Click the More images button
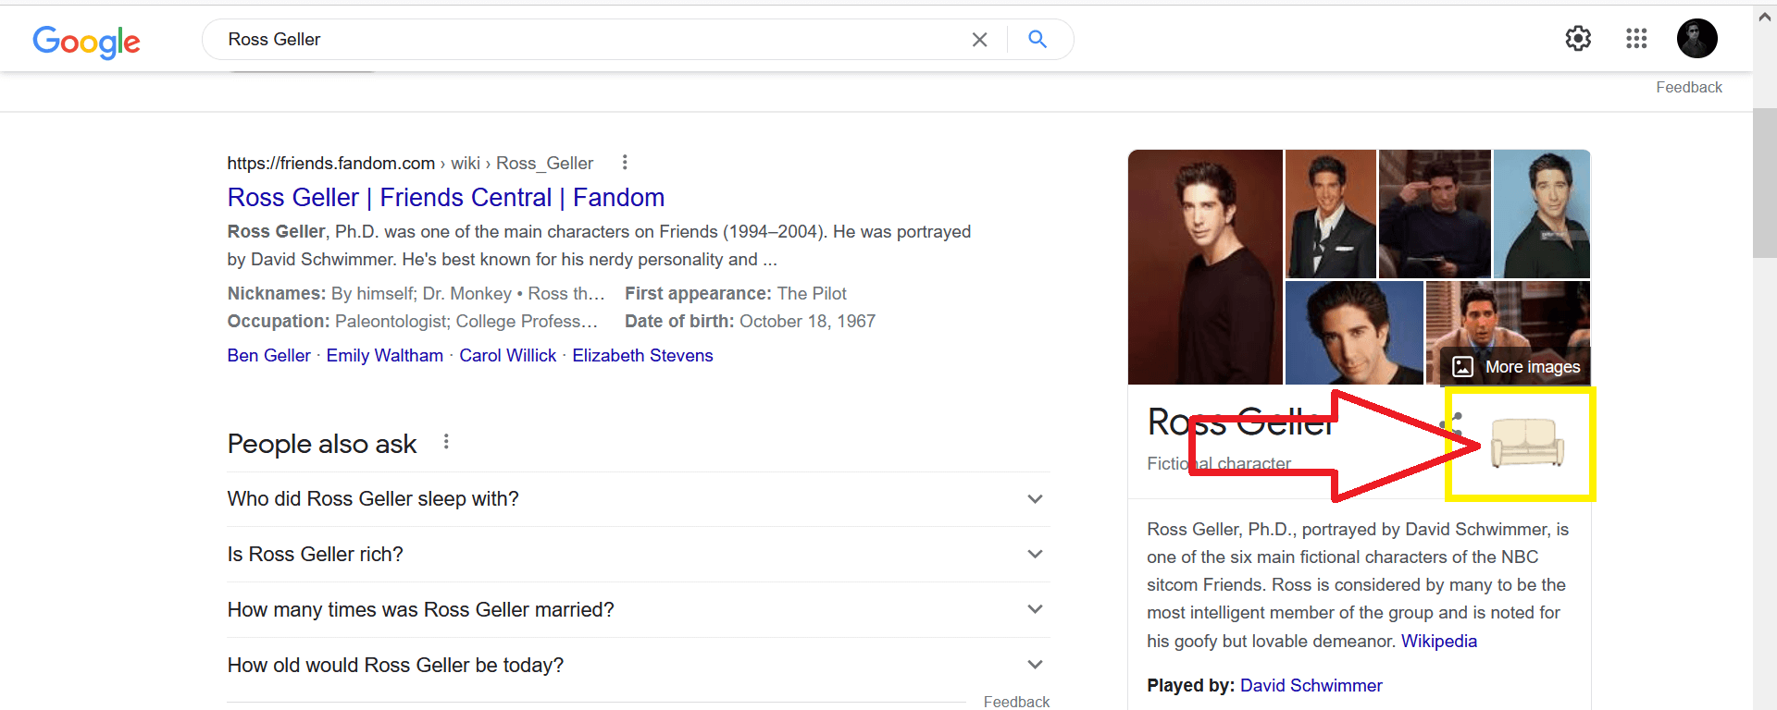The width and height of the screenshot is (1777, 710). click(1515, 367)
